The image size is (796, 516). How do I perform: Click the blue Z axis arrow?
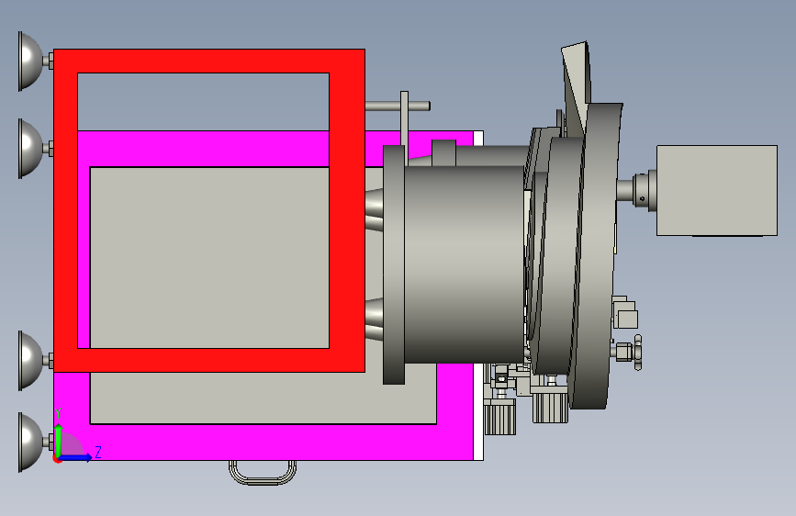tap(75, 457)
